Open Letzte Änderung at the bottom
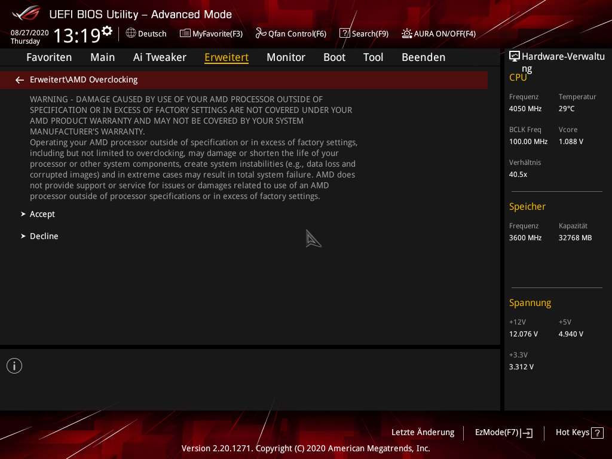 coord(423,432)
